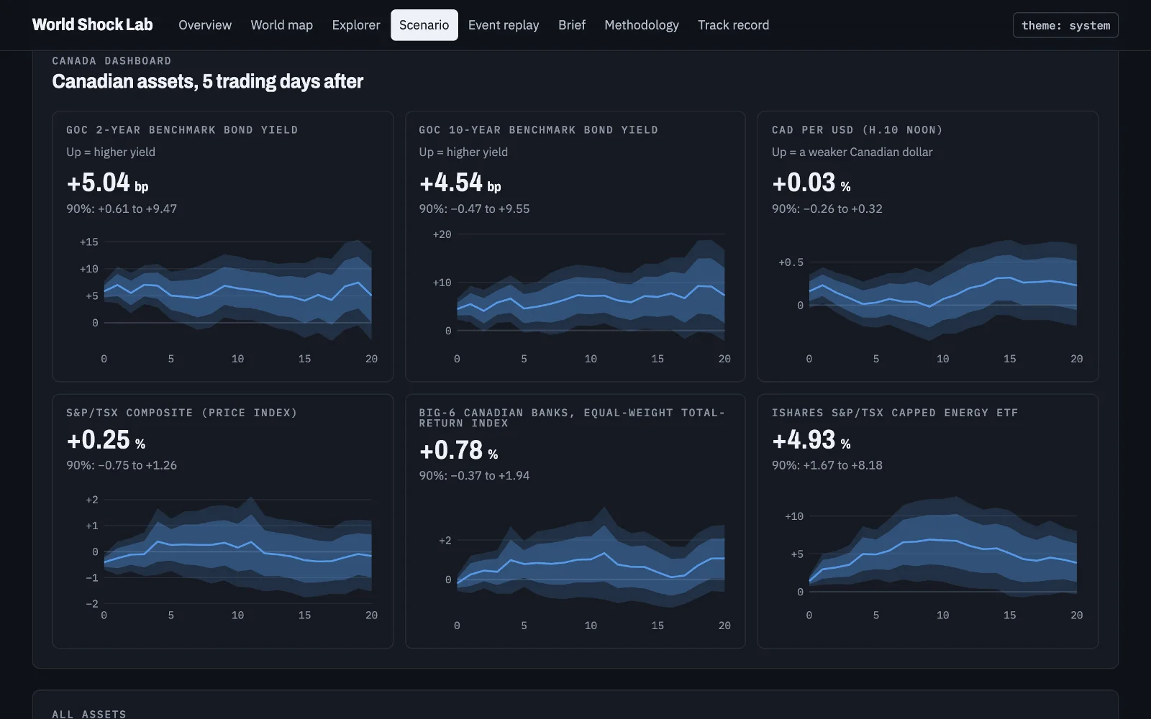Open the Brief tab
1151x719 pixels.
click(572, 25)
